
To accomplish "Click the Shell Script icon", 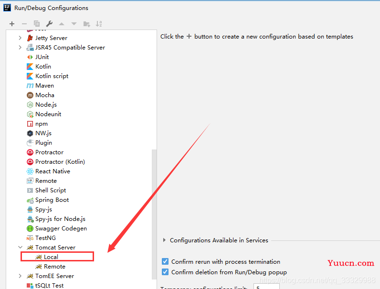I will (30, 190).
